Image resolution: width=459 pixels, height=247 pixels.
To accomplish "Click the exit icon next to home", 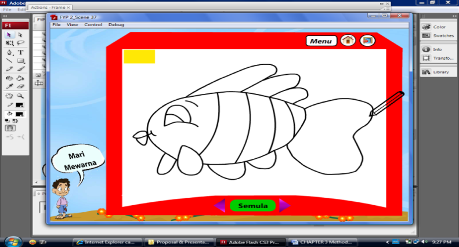I will point(367,41).
